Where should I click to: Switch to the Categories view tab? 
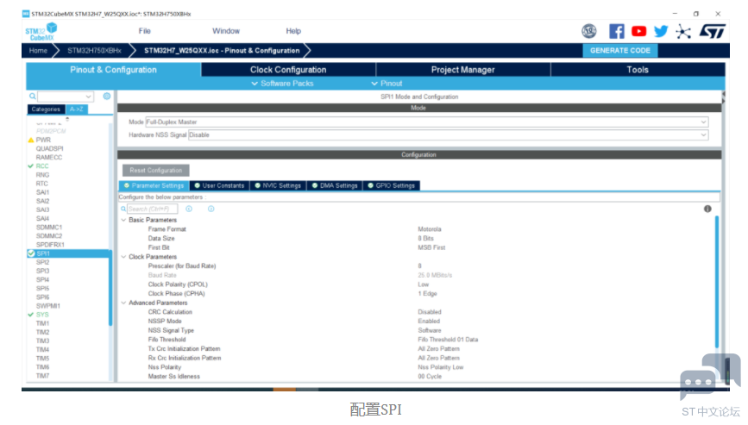click(x=46, y=109)
